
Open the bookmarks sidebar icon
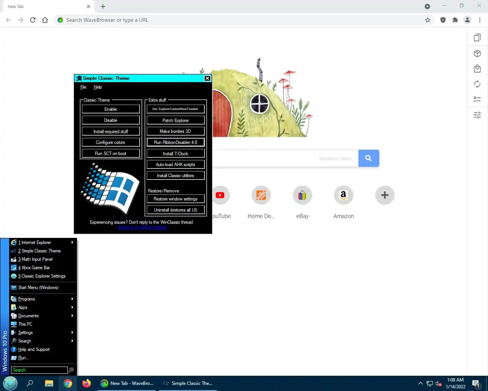[x=477, y=38]
